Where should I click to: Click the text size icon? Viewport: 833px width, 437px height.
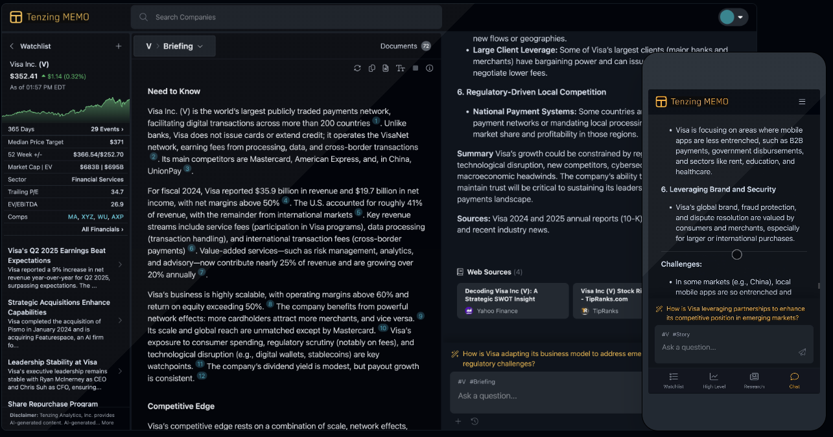point(401,68)
